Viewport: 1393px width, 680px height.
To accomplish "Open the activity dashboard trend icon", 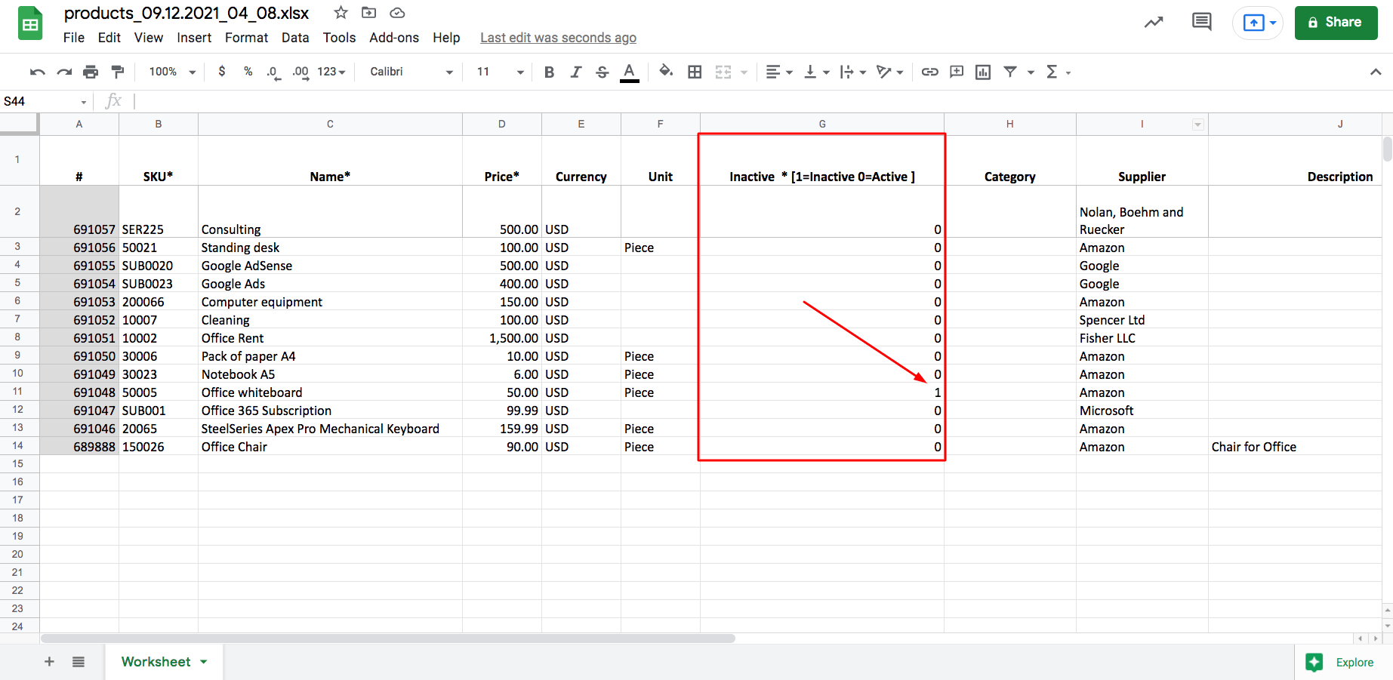I will [1154, 23].
